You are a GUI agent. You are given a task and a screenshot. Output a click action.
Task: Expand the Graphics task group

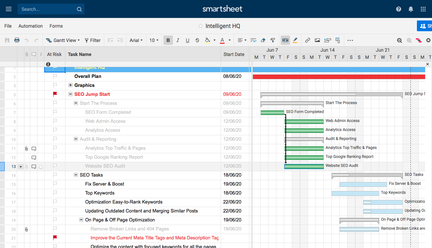coord(71,85)
